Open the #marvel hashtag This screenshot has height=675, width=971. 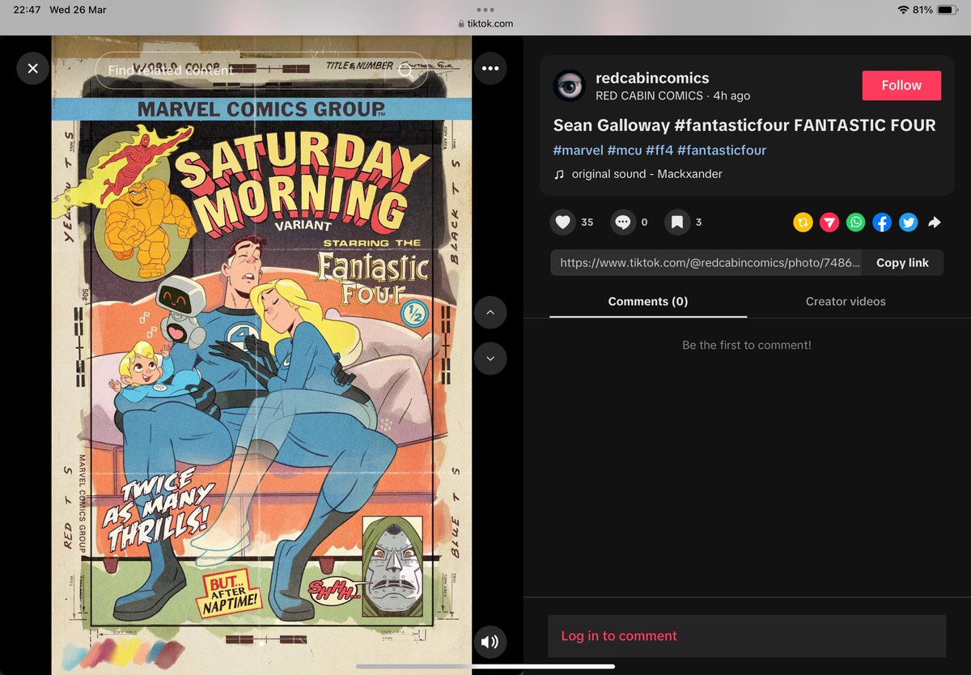578,150
